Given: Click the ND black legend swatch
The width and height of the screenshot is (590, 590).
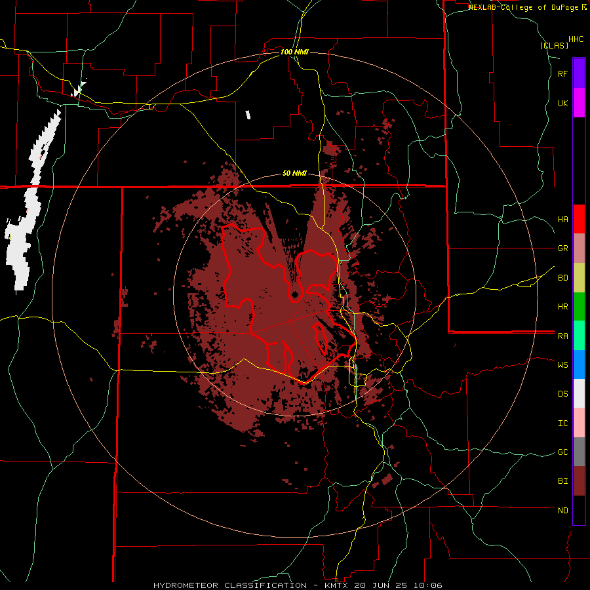Looking at the screenshot, I should click(x=579, y=510).
